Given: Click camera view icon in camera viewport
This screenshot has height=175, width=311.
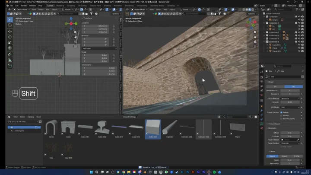Looking at the screenshot, I should [x=255, y=41].
